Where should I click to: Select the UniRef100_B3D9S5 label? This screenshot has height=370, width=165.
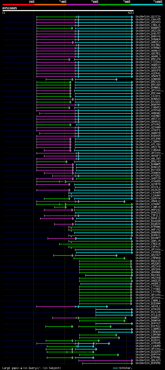click(x=148, y=136)
